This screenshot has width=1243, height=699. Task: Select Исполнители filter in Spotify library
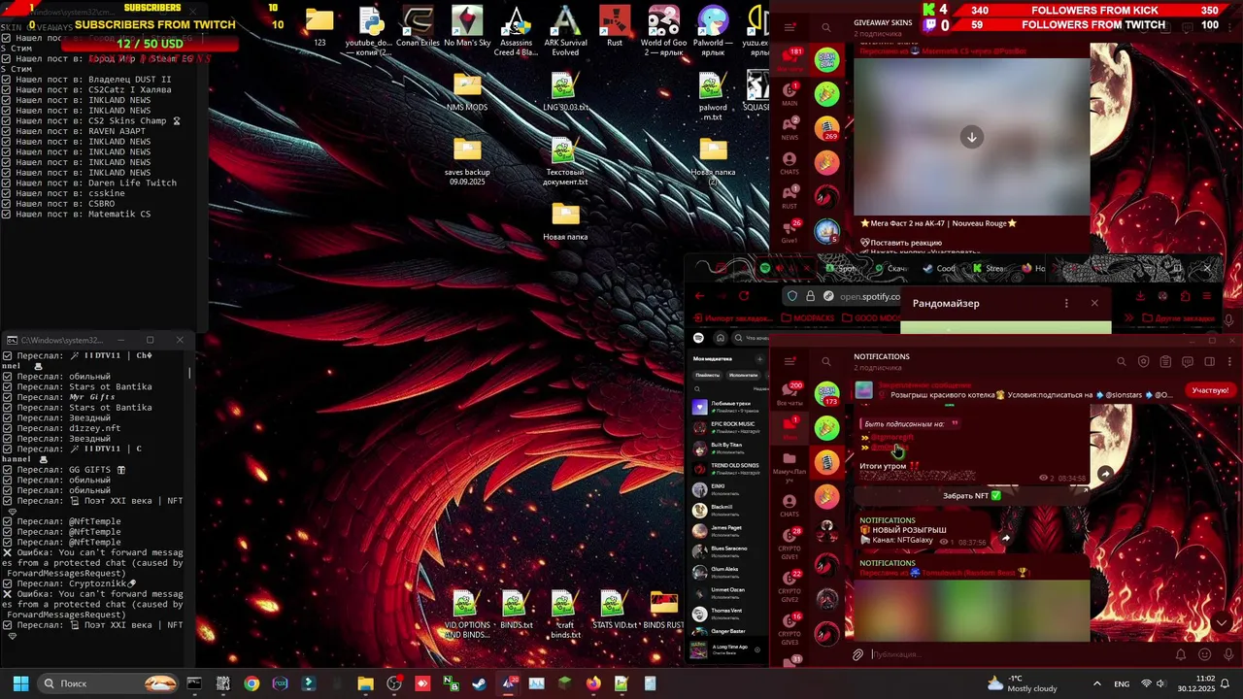743,375
